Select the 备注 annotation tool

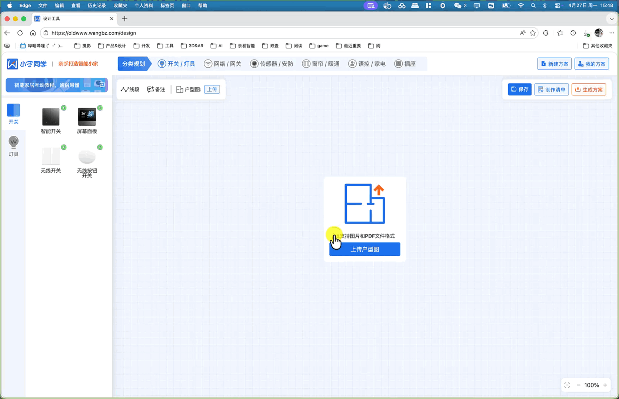156,89
